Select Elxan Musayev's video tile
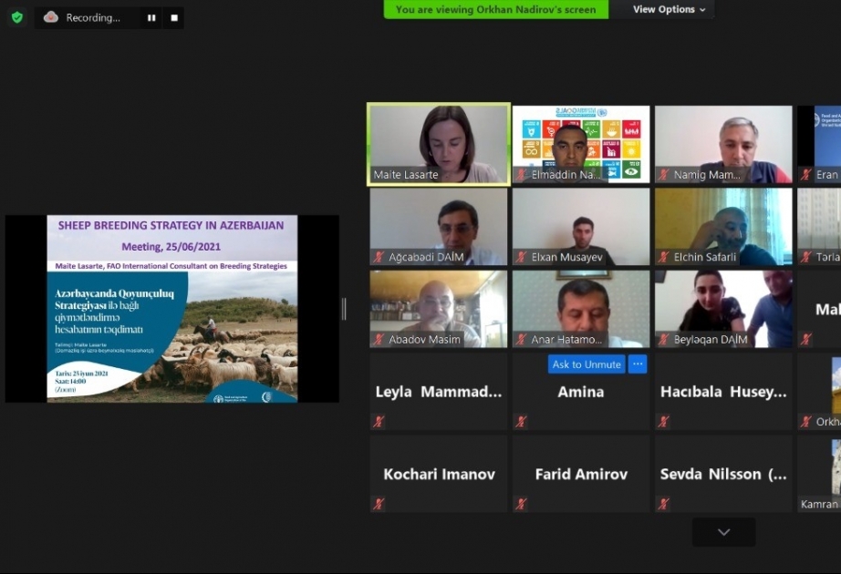Viewport: 841px width, 574px height. (581, 227)
